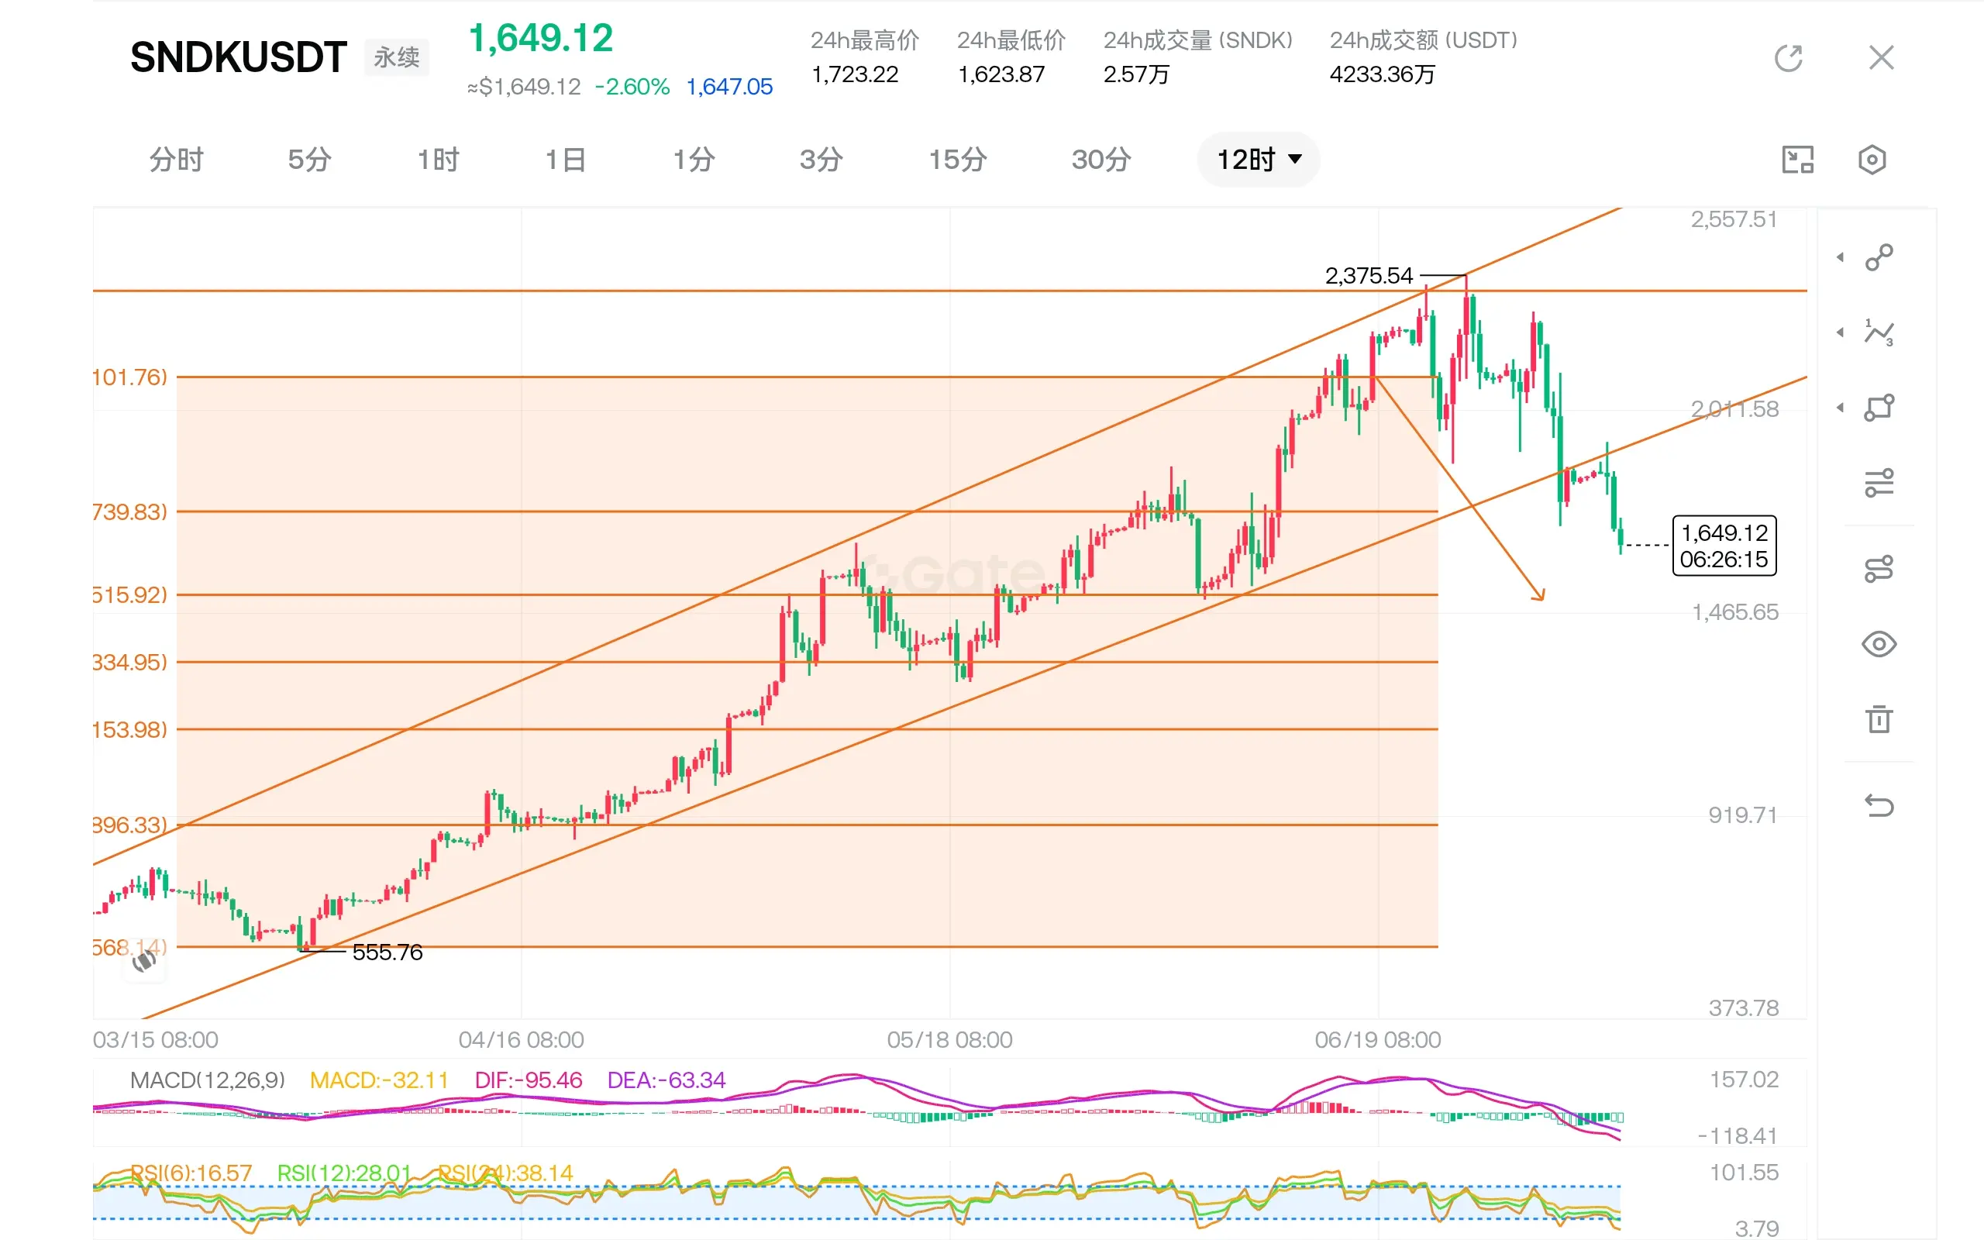Click the 永续 perpetual badge

397,57
